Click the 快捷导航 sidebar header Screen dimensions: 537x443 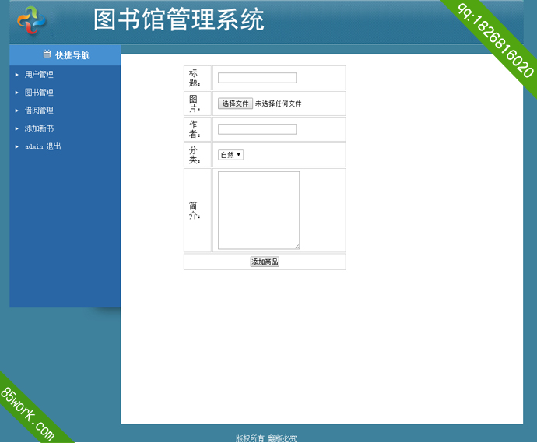point(65,54)
